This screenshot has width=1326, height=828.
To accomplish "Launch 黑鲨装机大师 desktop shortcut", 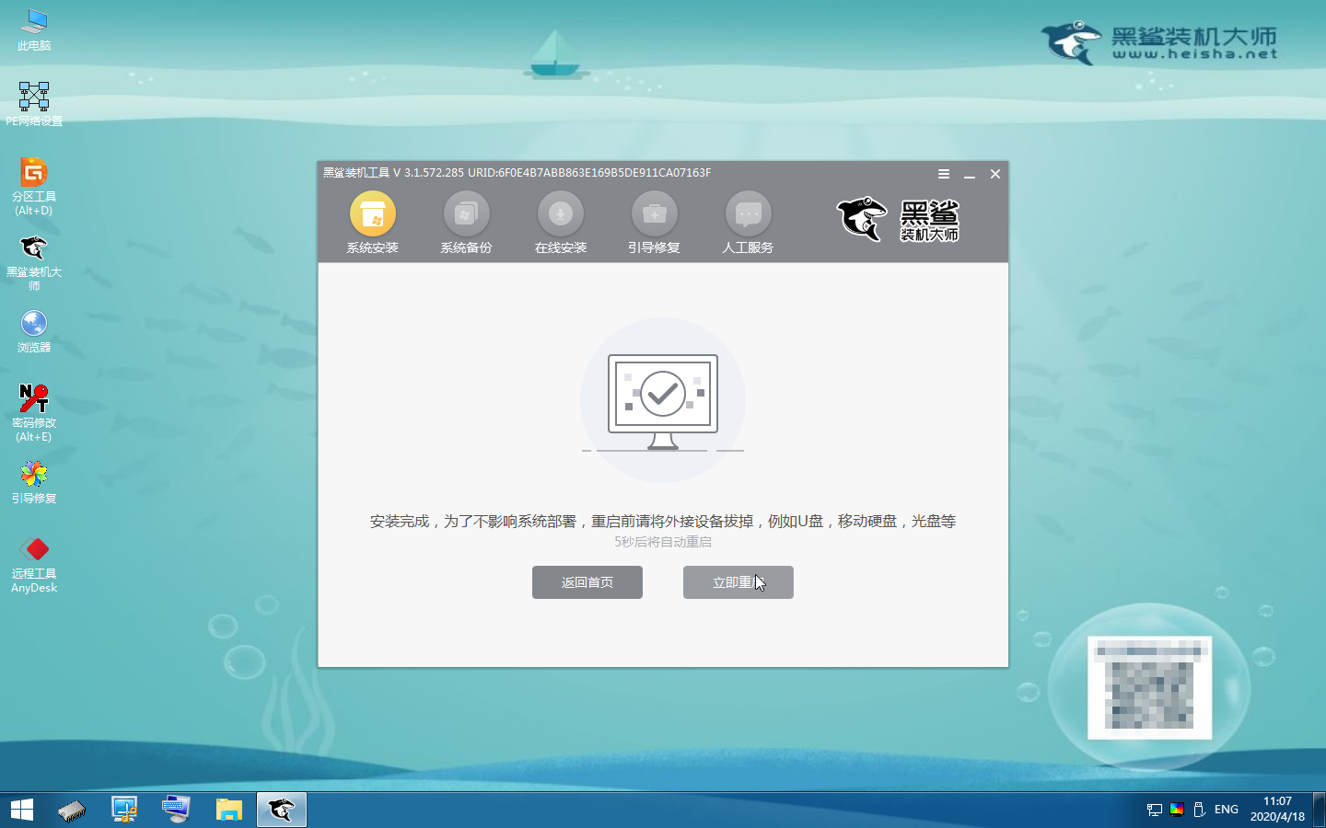I will [x=34, y=262].
